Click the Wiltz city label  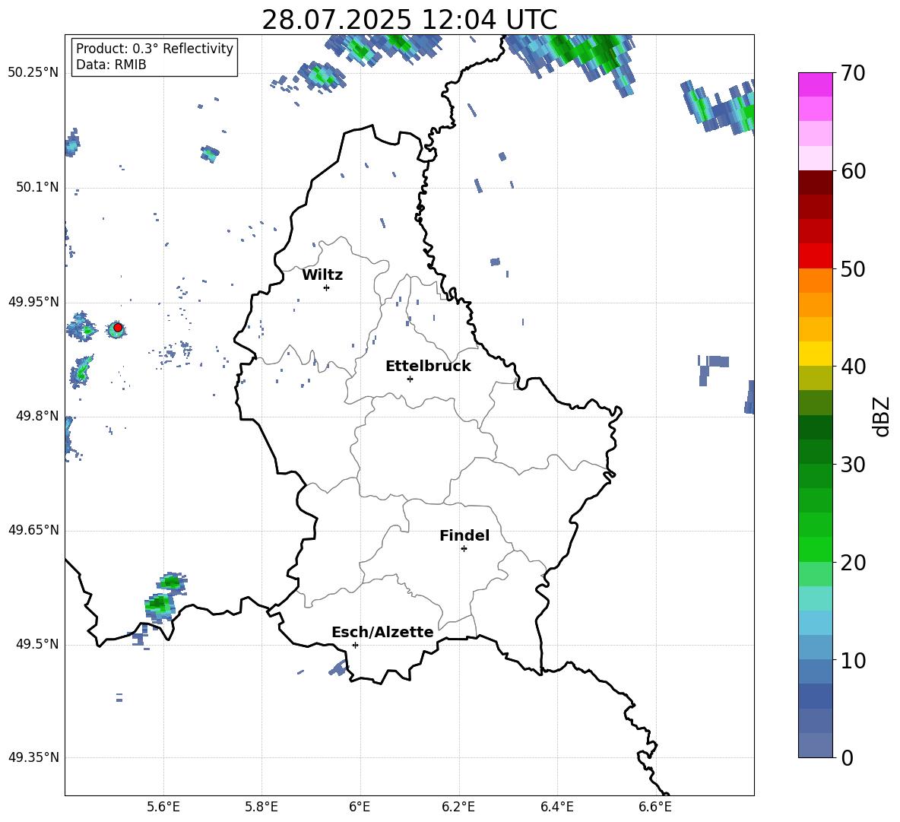pyautogui.click(x=322, y=275)
